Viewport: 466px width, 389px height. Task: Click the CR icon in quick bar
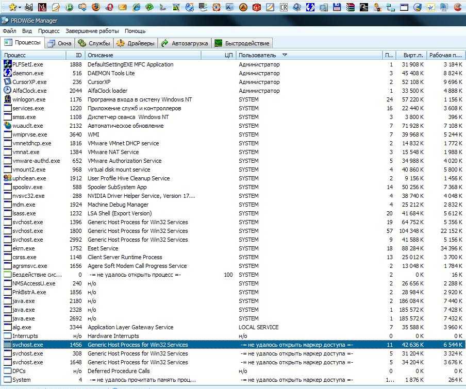(284, 7)
